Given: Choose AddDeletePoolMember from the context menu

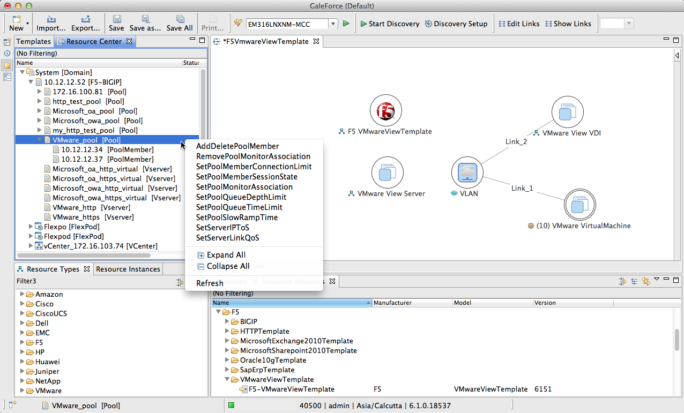Looking at the screenshot, I should (237, 146).
